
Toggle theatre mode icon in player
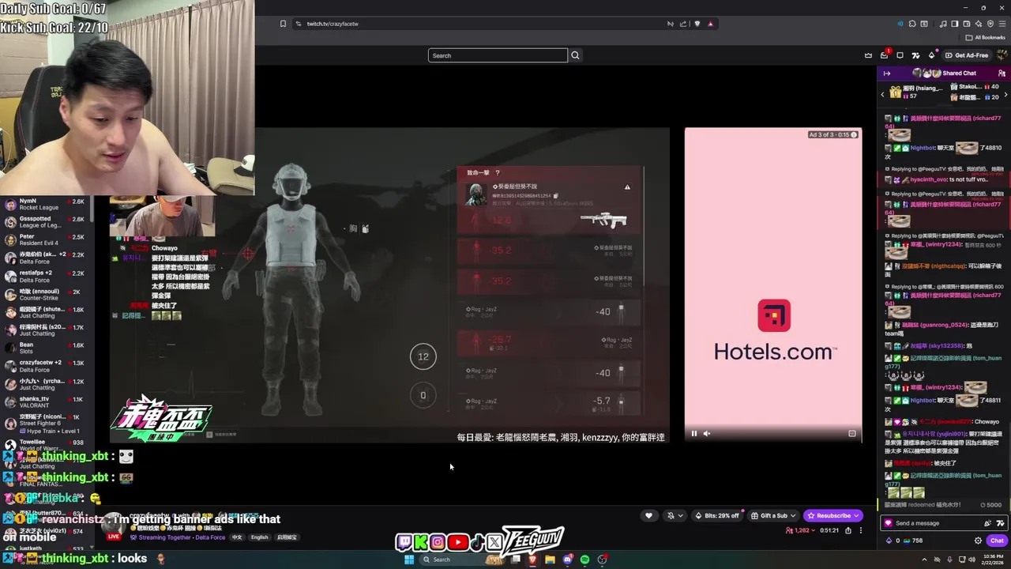tap(851, 433)
